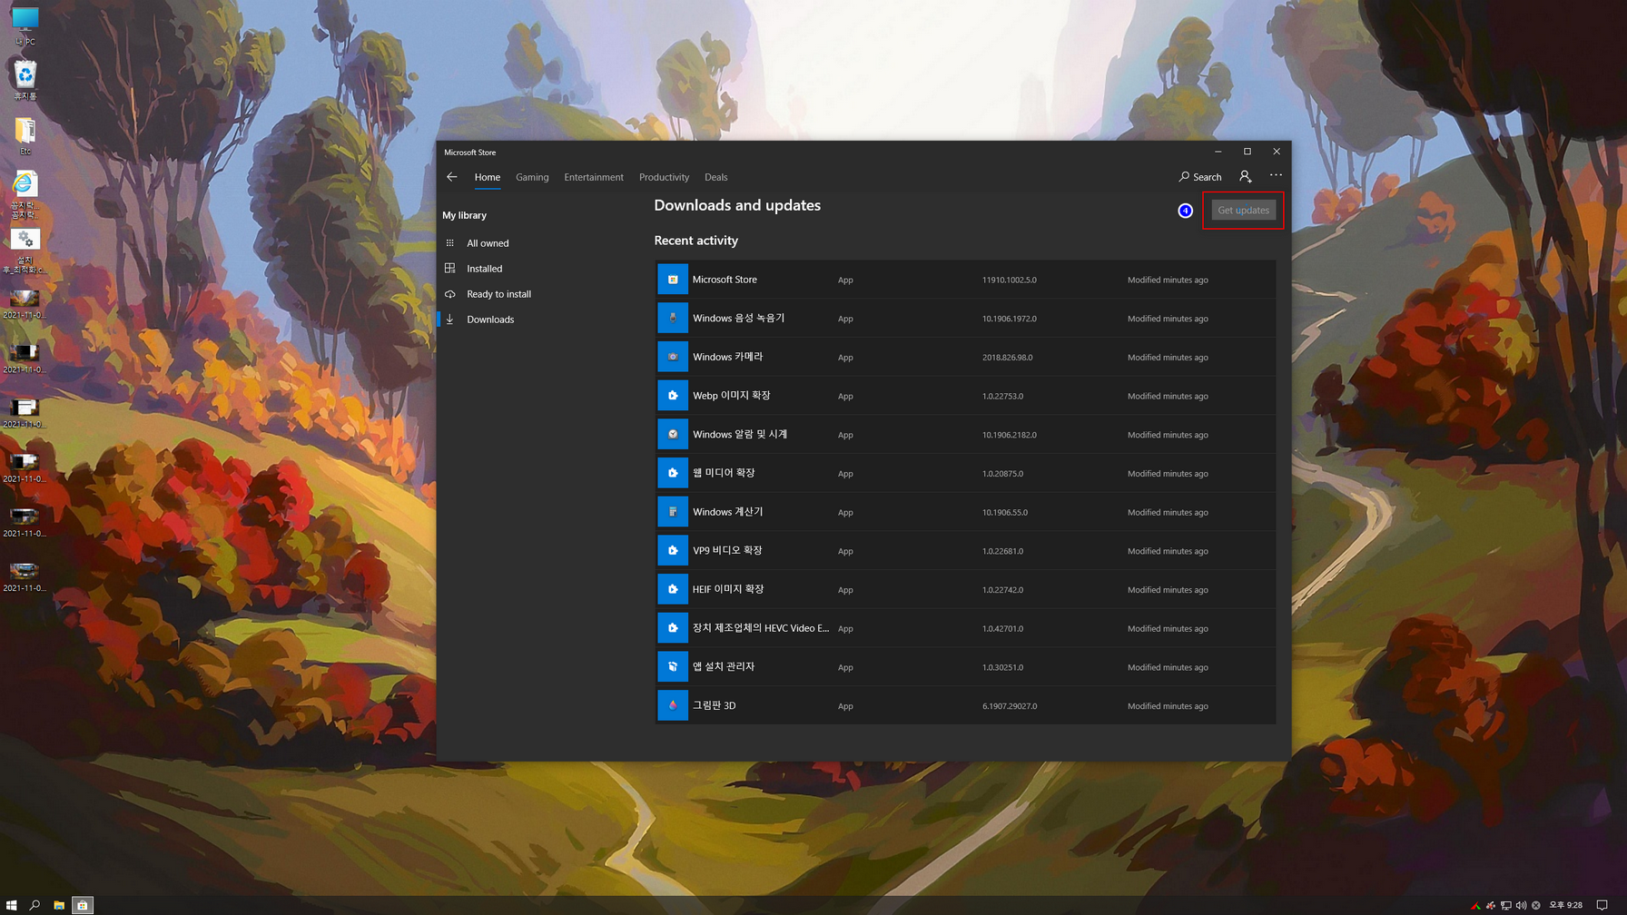Open the See more ellipsis menu
The width and height of the screenshot is (1627, 915).
click(x=1276, y=176)
